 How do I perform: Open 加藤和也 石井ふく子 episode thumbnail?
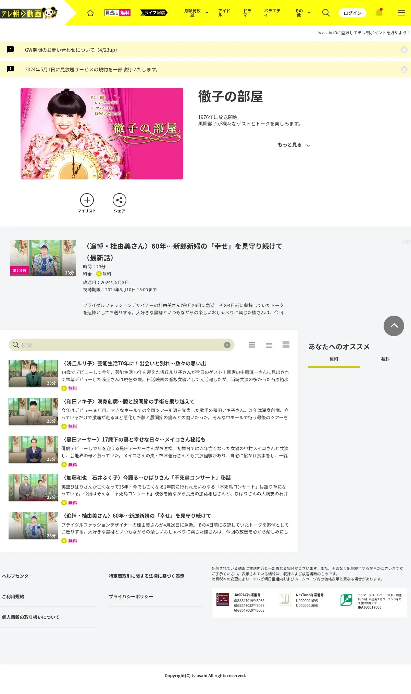[33, 487]
